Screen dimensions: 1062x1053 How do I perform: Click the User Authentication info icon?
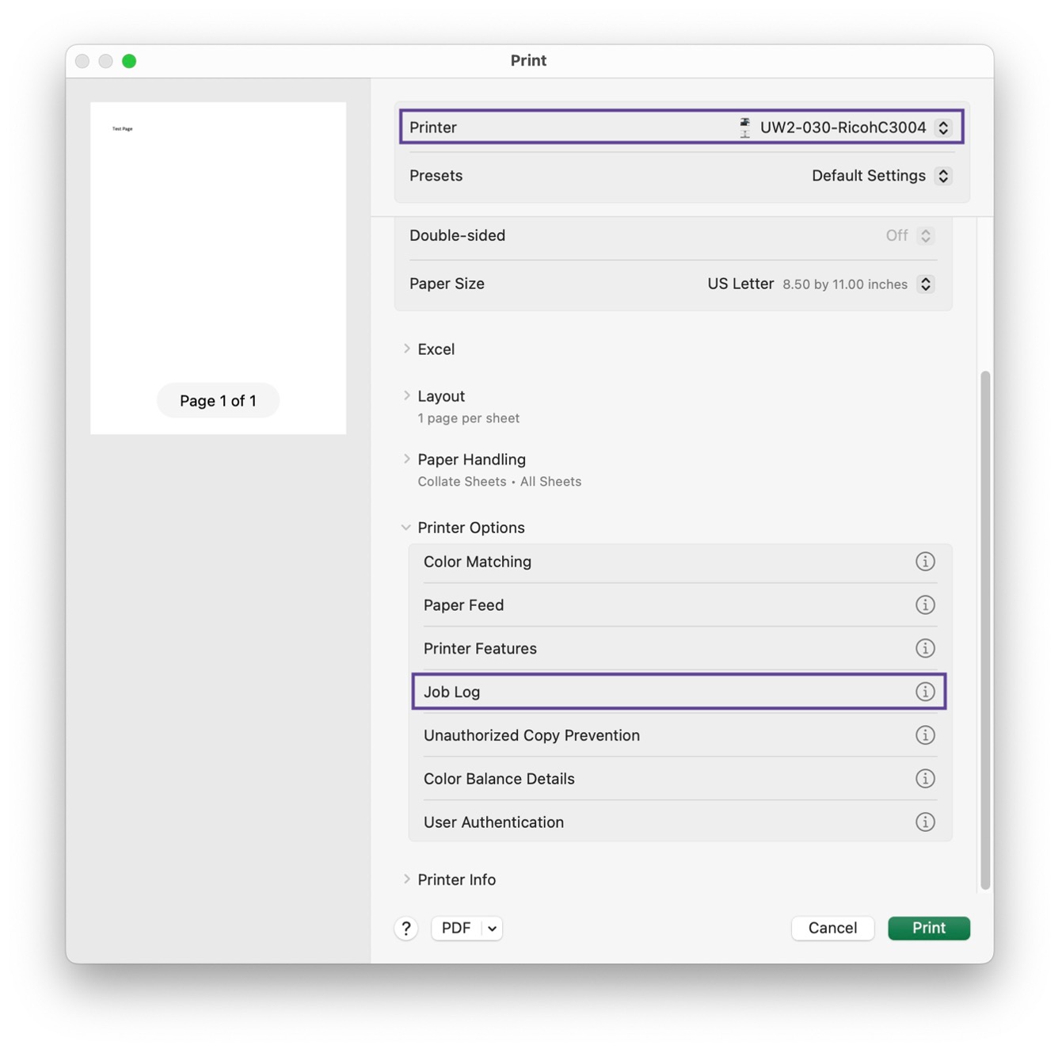(925, 822)
